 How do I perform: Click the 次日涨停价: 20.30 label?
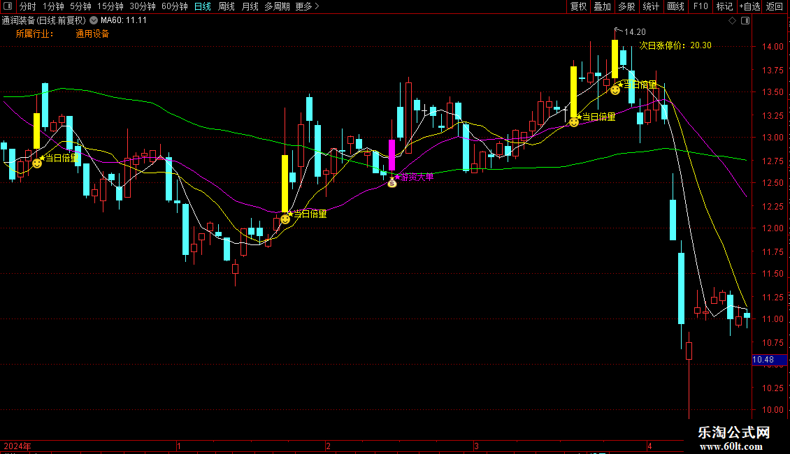(675, 45)
